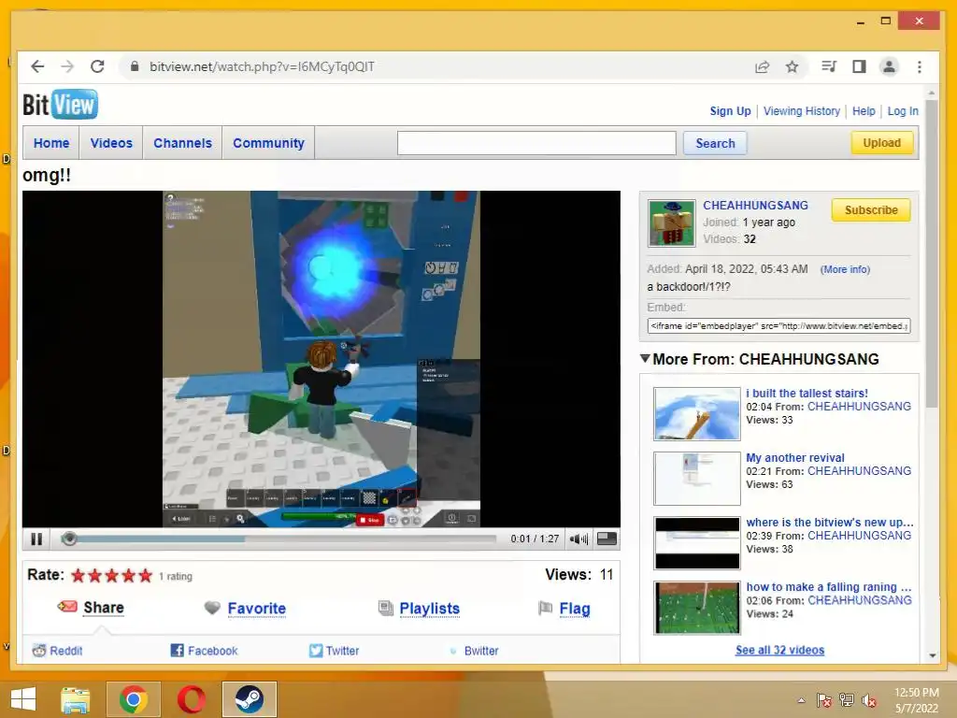Toggle the browser side panel
Screen dimensions: 957x718
tap(859, 66)
